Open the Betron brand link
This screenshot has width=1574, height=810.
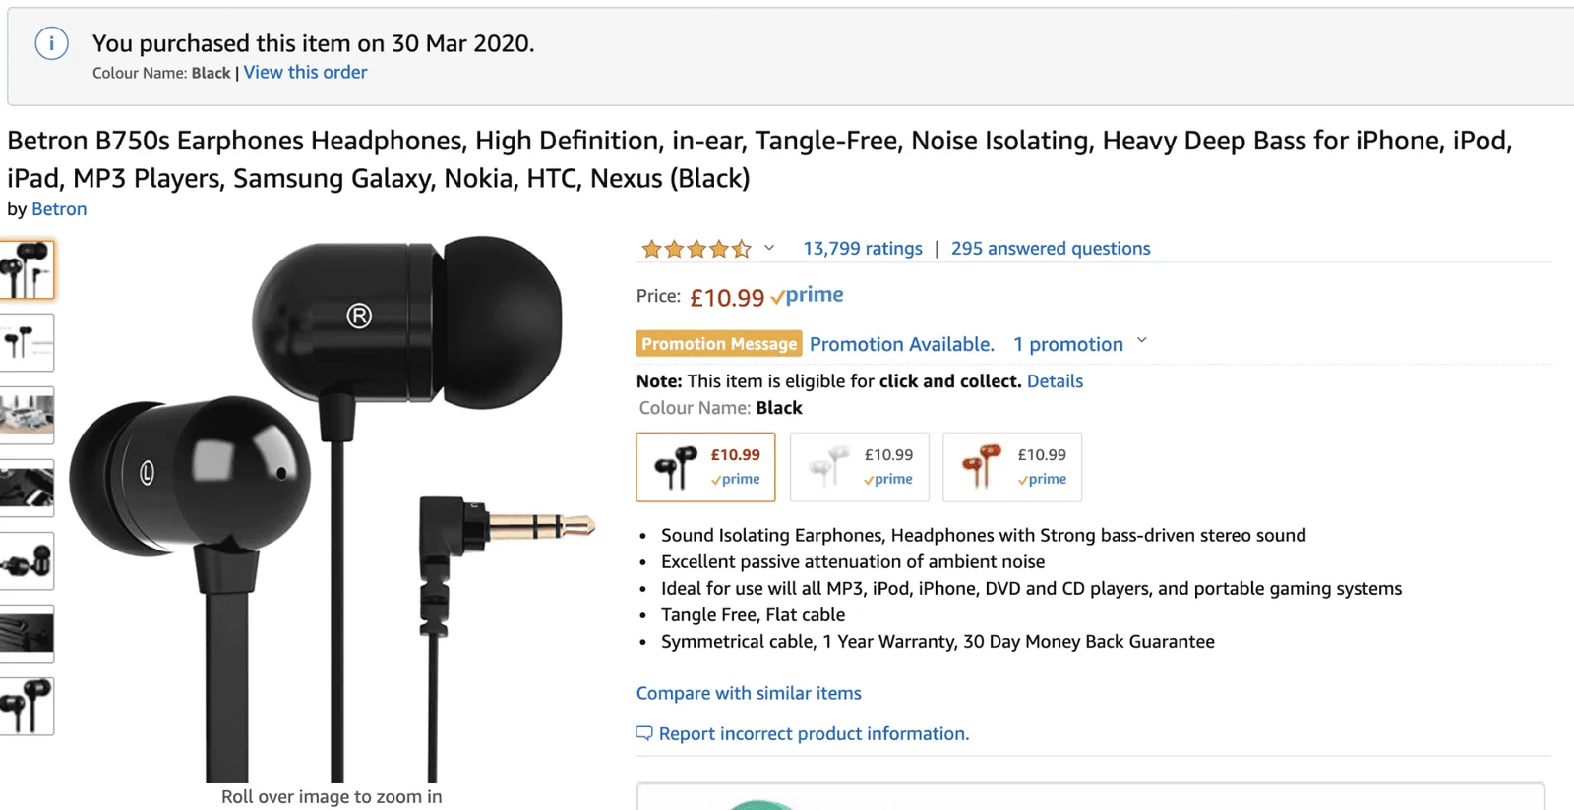pos(59,209)
